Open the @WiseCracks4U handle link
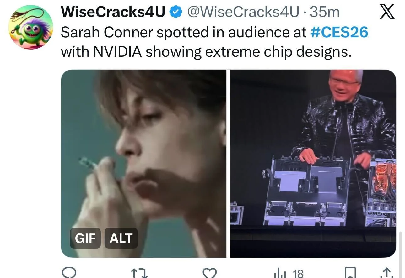Image resolution: width=405 pixels, height=278 pixels. click(243, 12)
